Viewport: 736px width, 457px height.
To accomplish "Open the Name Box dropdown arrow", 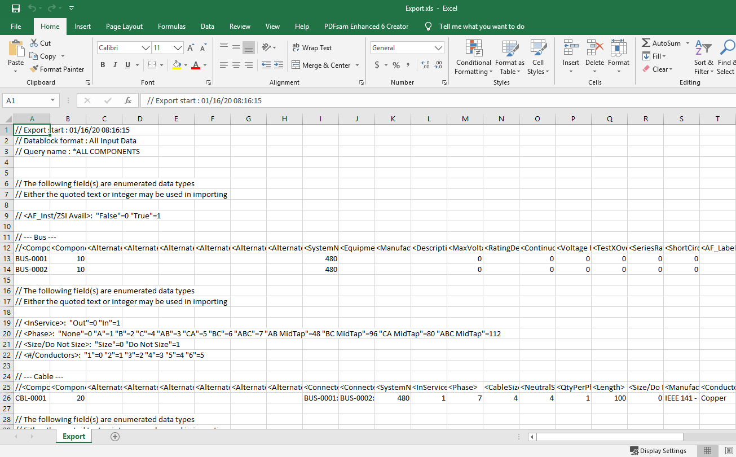I will pos(53,100).
